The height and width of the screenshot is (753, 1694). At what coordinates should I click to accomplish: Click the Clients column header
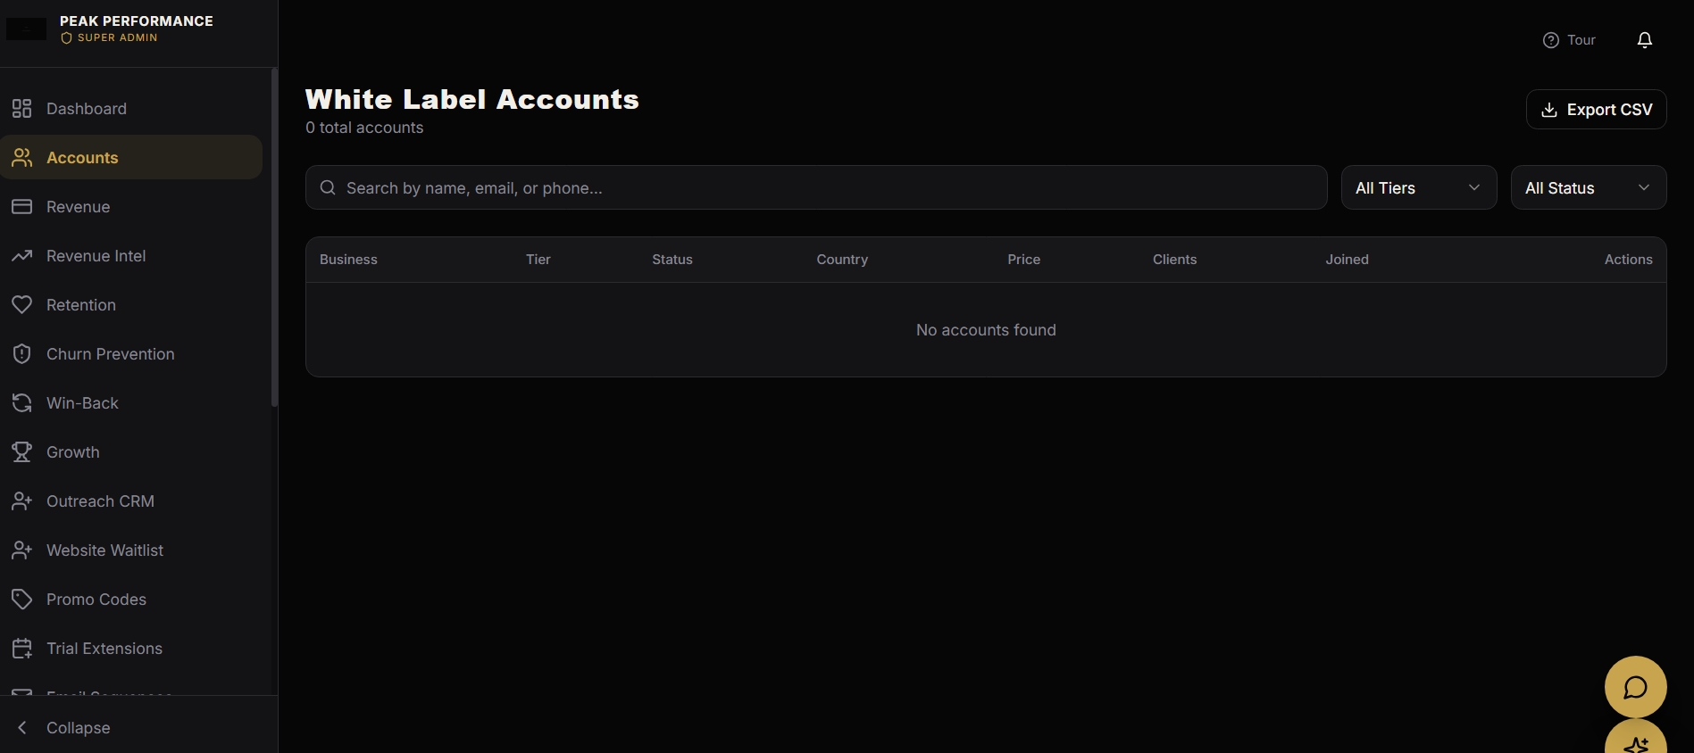coord(1174,260)
